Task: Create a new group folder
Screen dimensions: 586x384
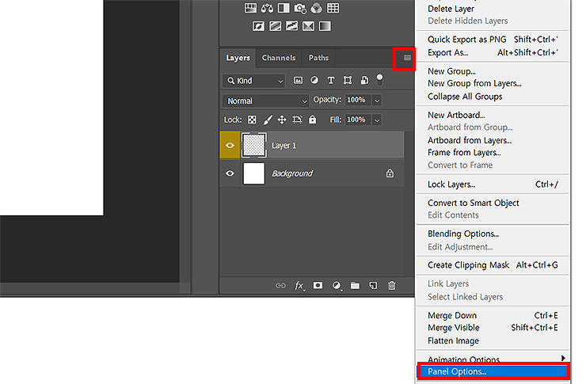Action: click(355, 286)
